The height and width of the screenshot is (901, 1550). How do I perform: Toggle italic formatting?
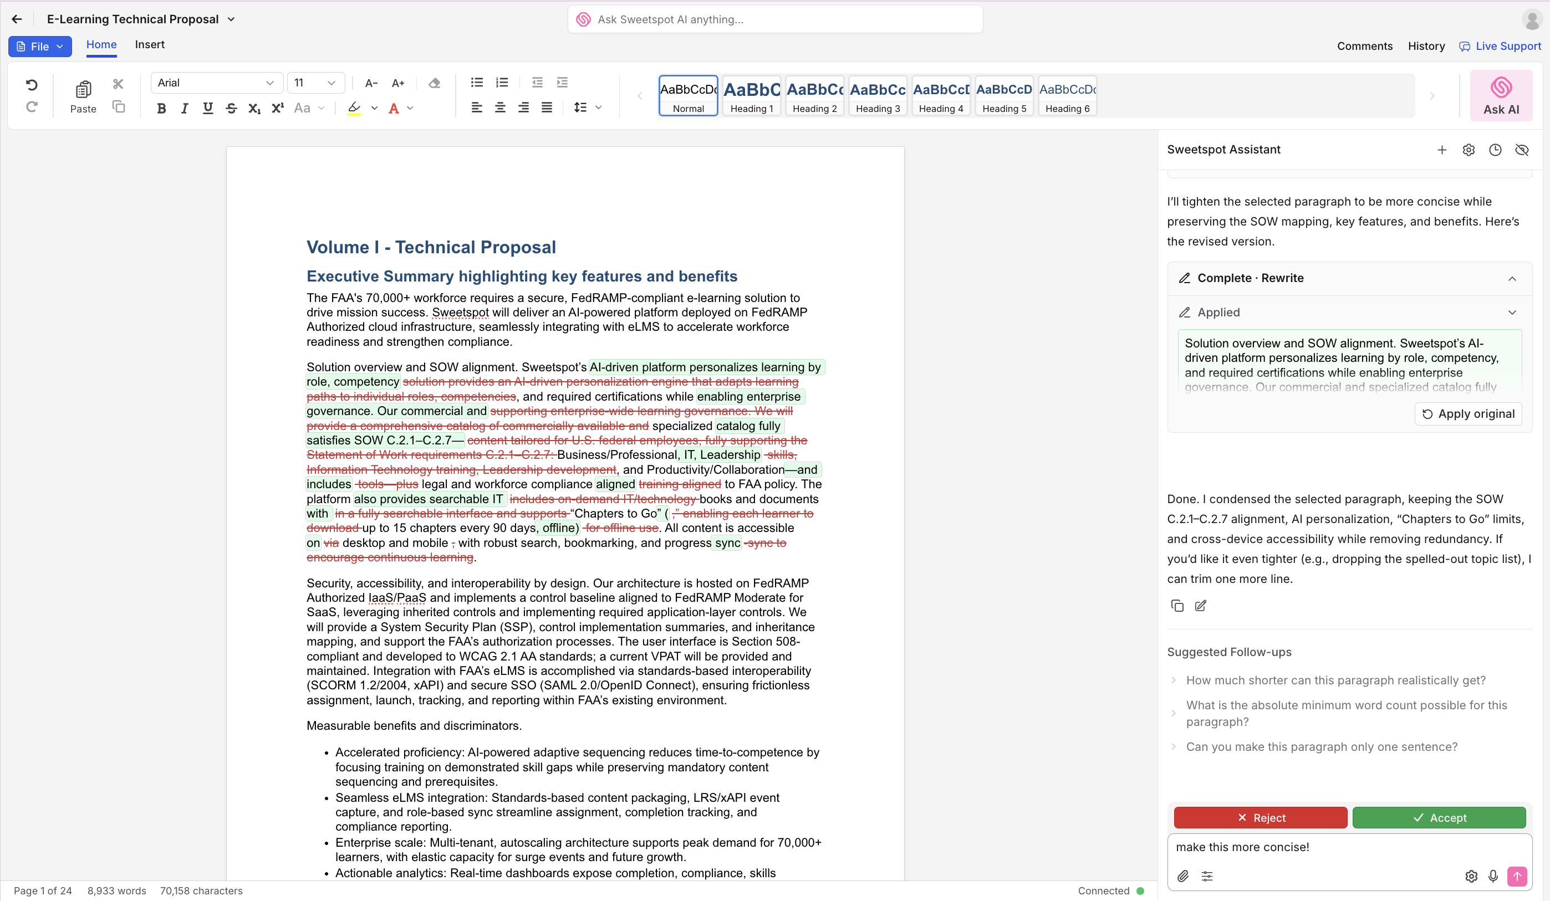184,108
